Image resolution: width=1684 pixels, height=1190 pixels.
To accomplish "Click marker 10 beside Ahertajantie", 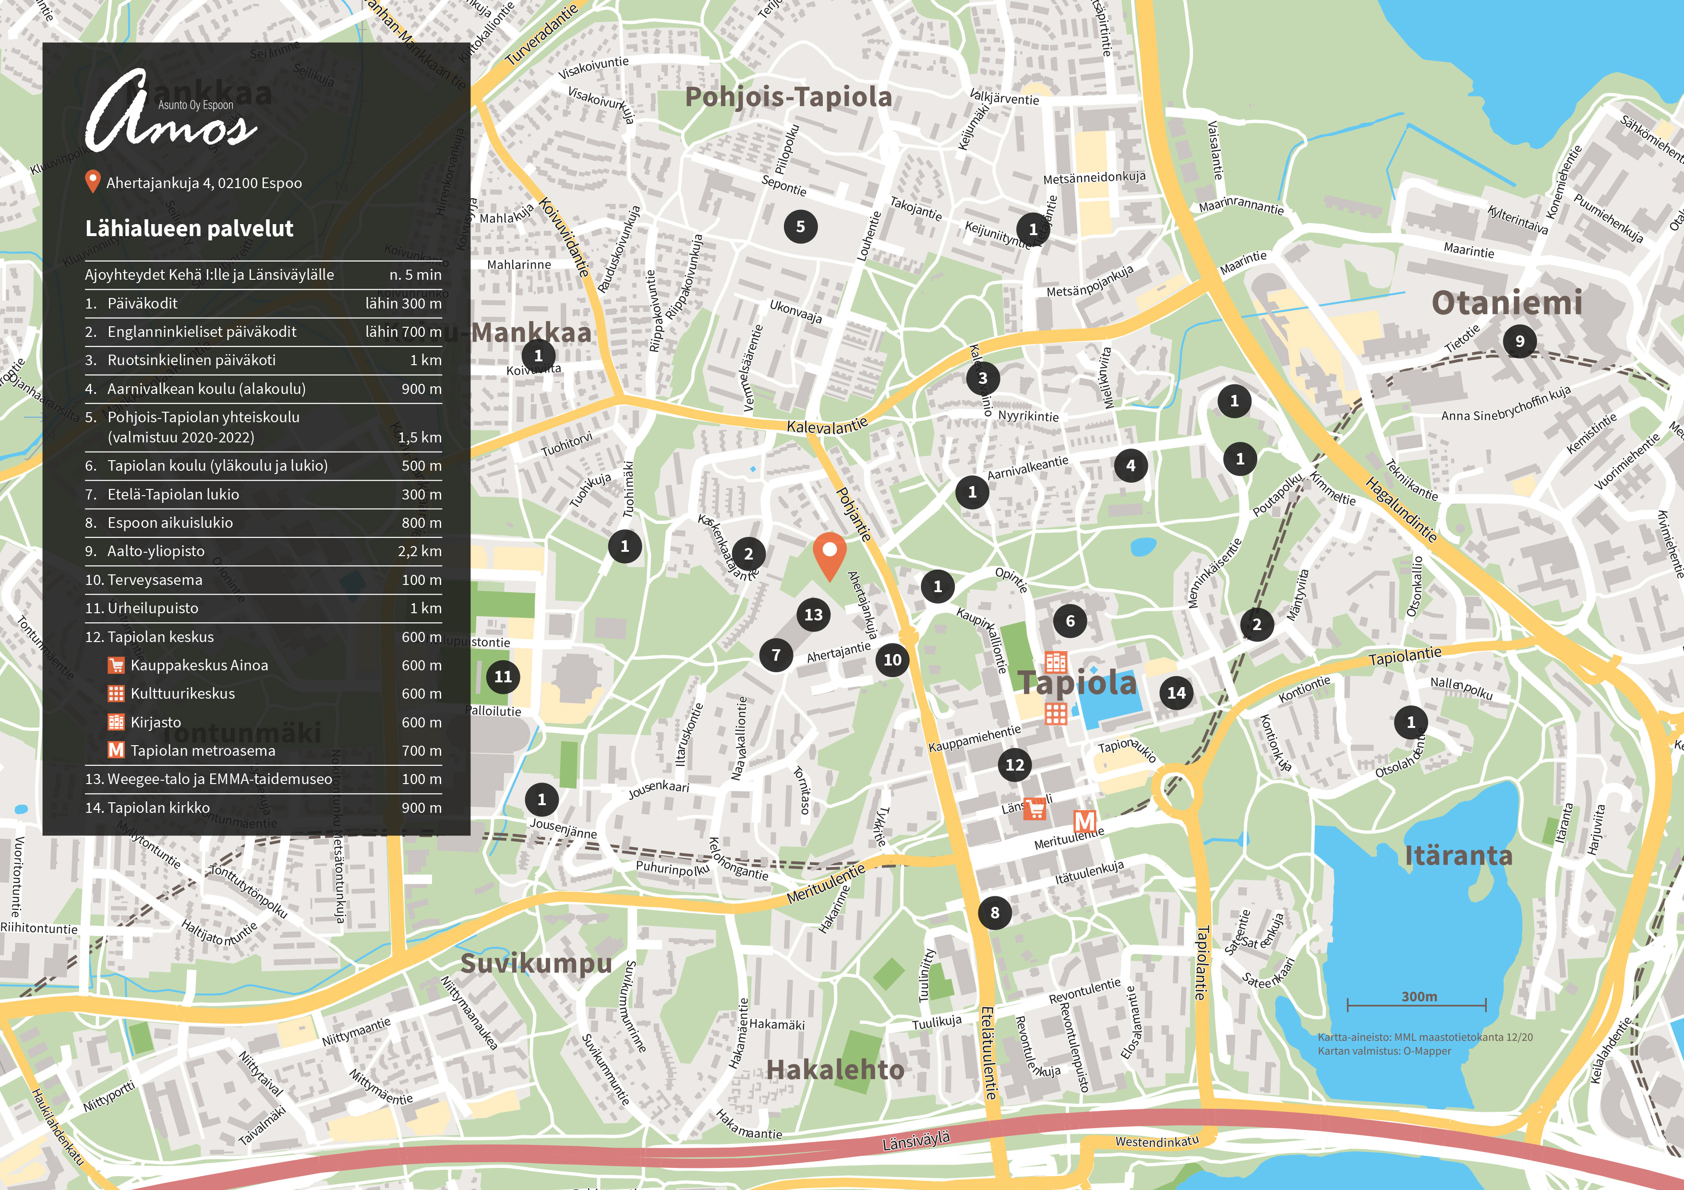I will tap(892, 659).
